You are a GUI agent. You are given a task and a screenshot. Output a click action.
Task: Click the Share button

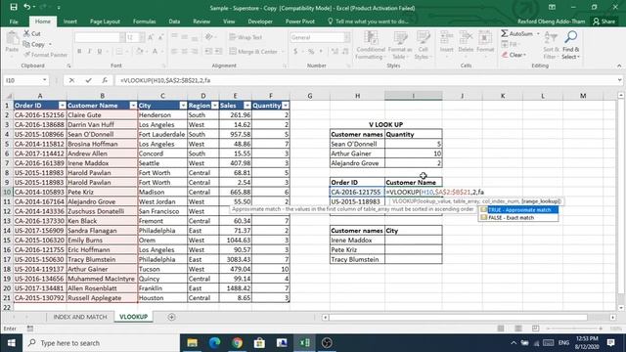[604, 22]
